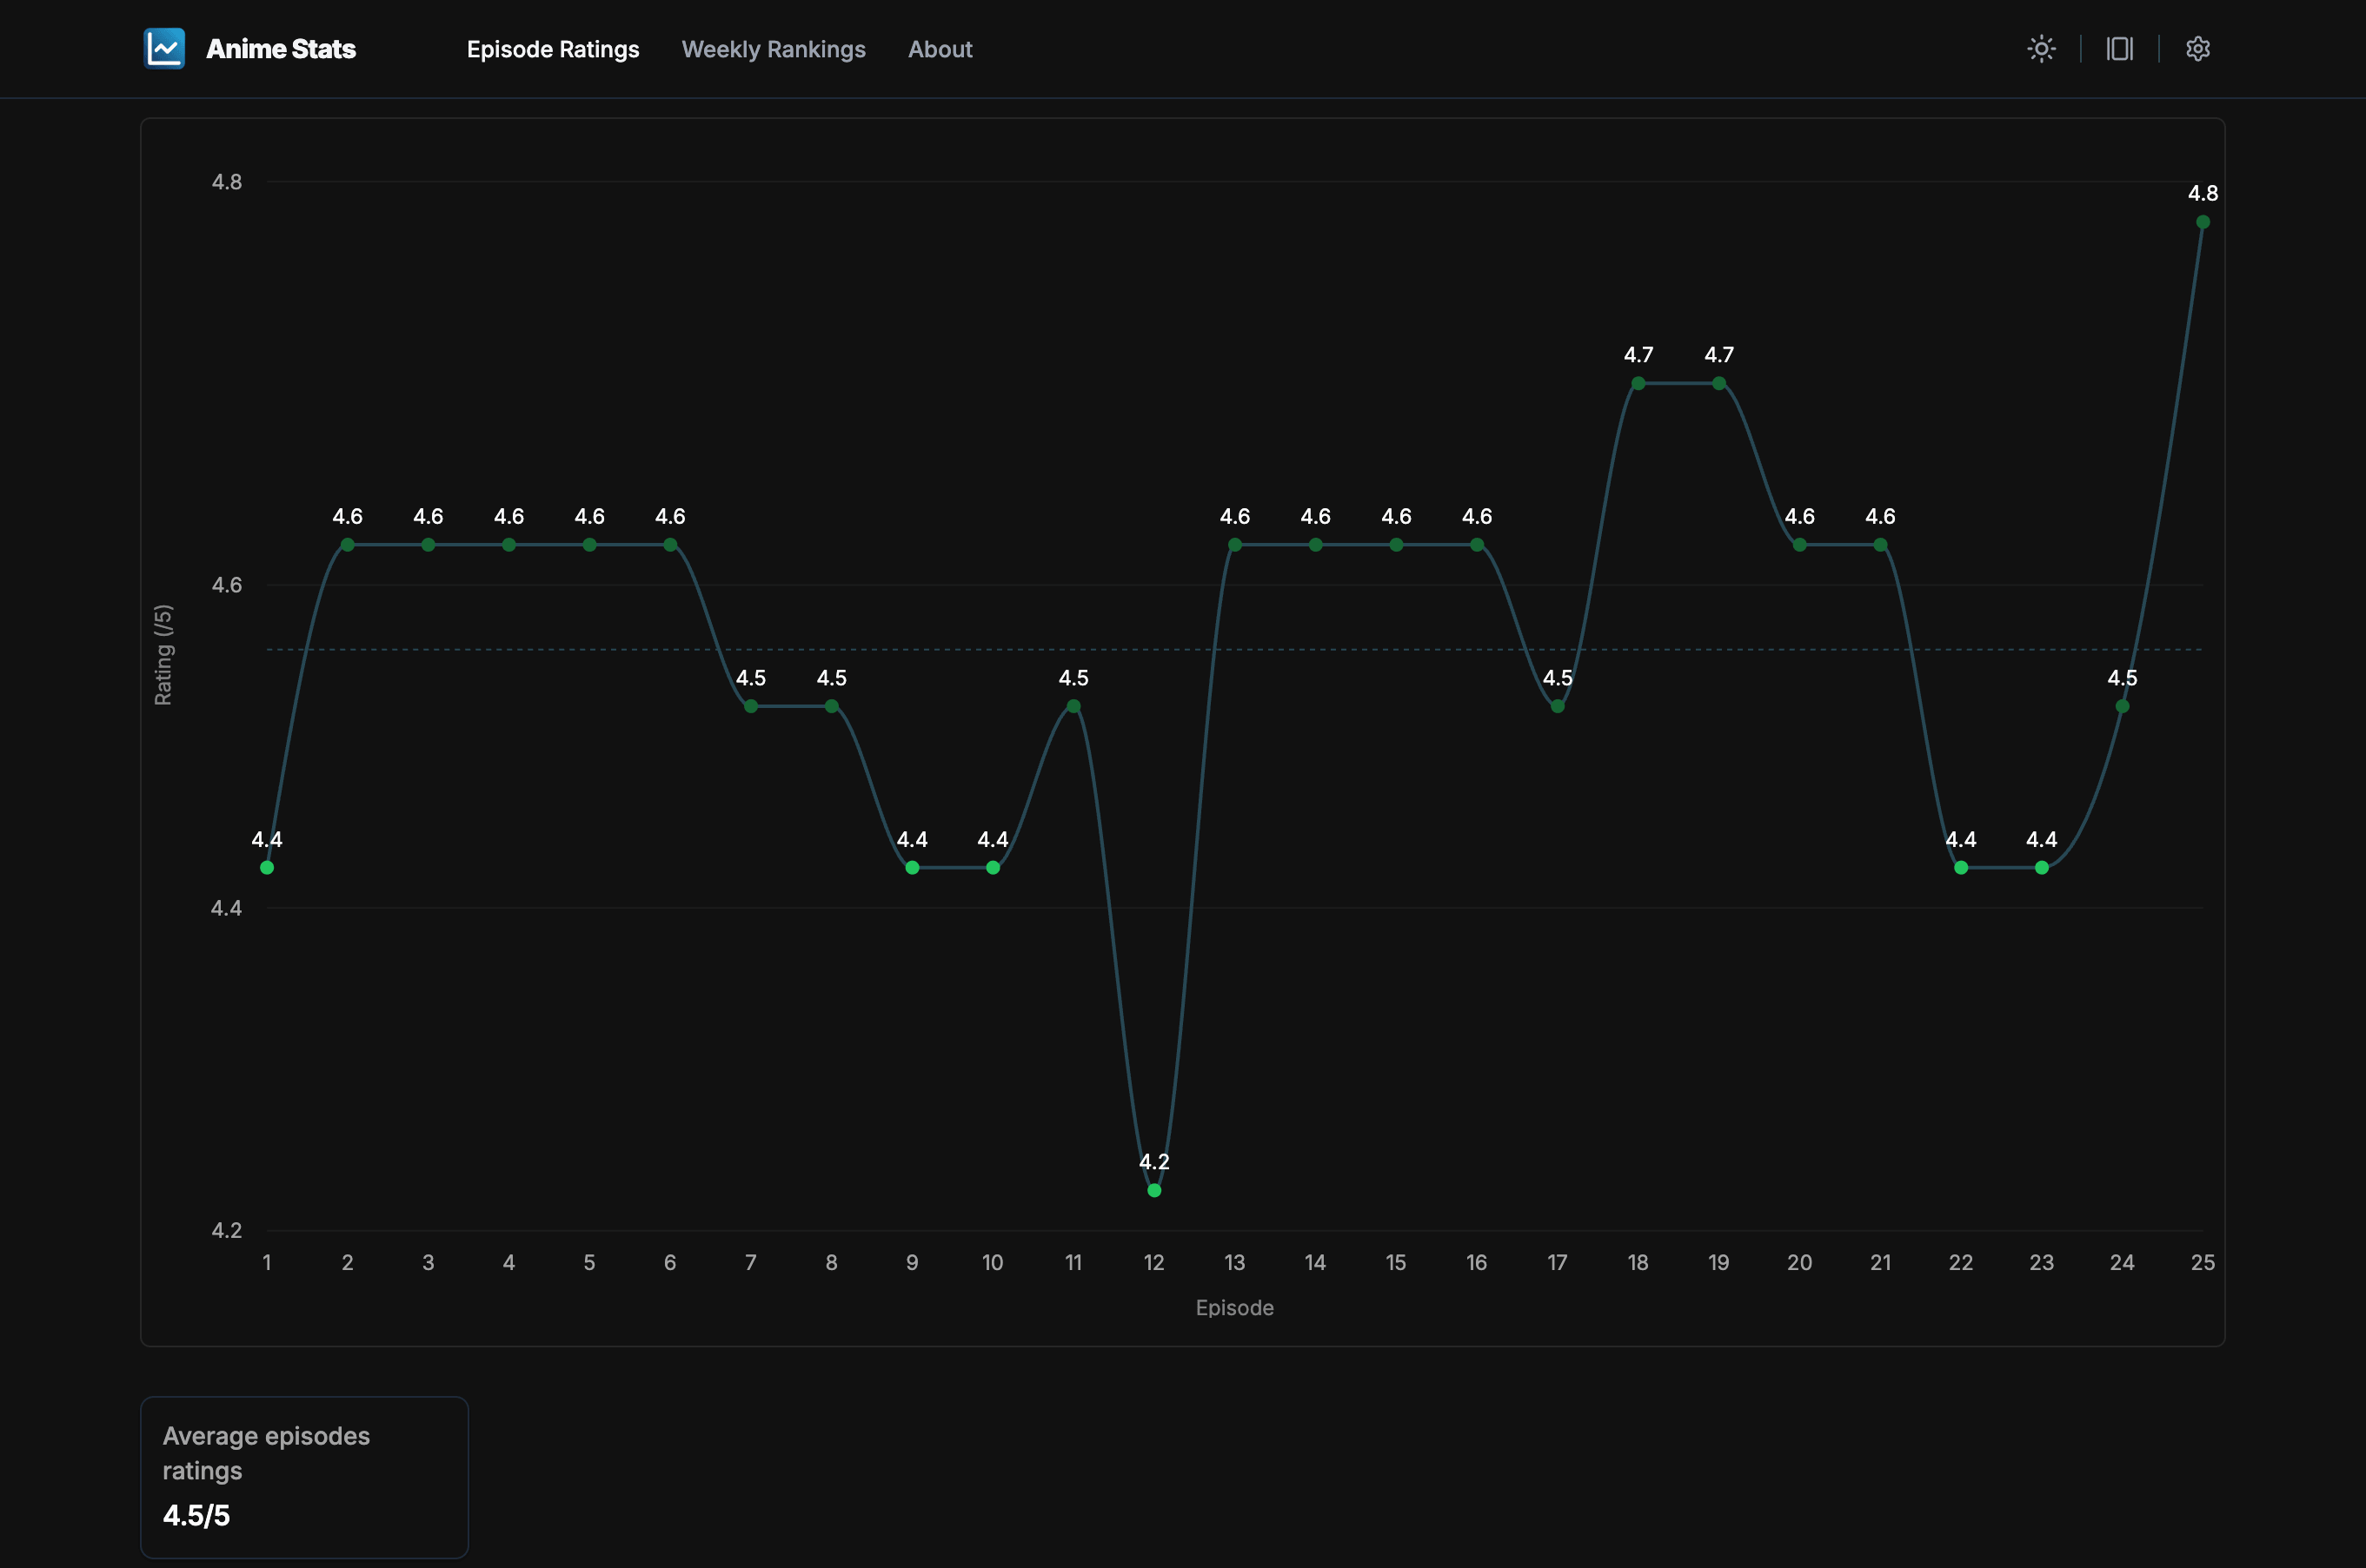Click episode 19 data point at 4.7

point(1718,383)
